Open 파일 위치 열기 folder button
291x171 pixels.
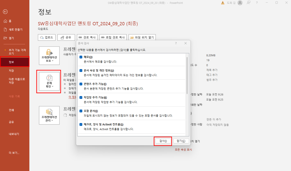point(142,38)
